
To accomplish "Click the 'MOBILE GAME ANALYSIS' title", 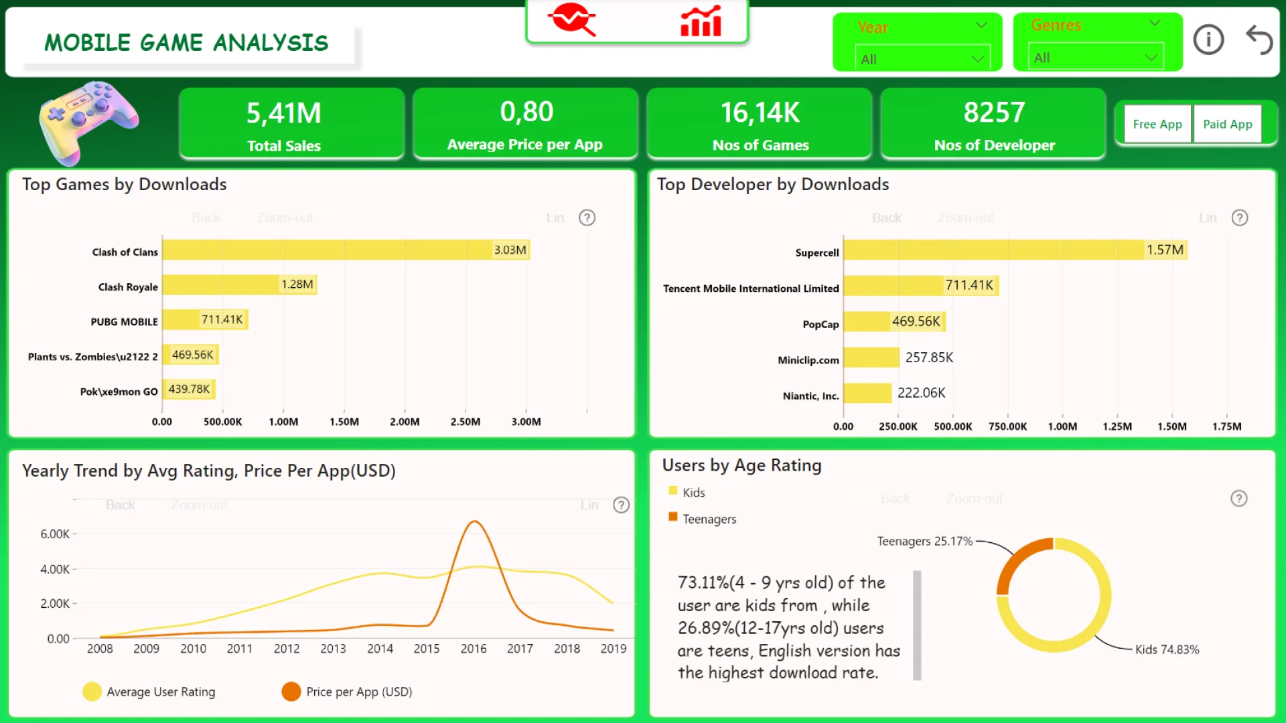I will (186, 43).
